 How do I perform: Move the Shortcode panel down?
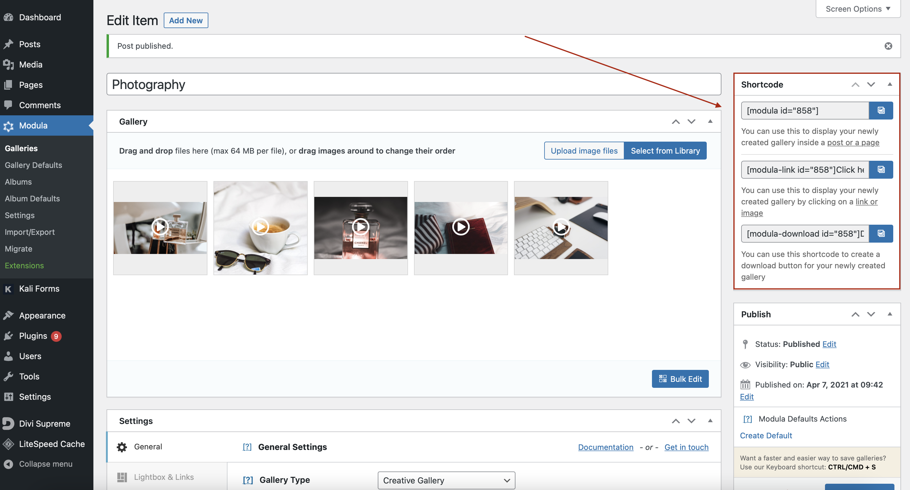pos(871,85)
